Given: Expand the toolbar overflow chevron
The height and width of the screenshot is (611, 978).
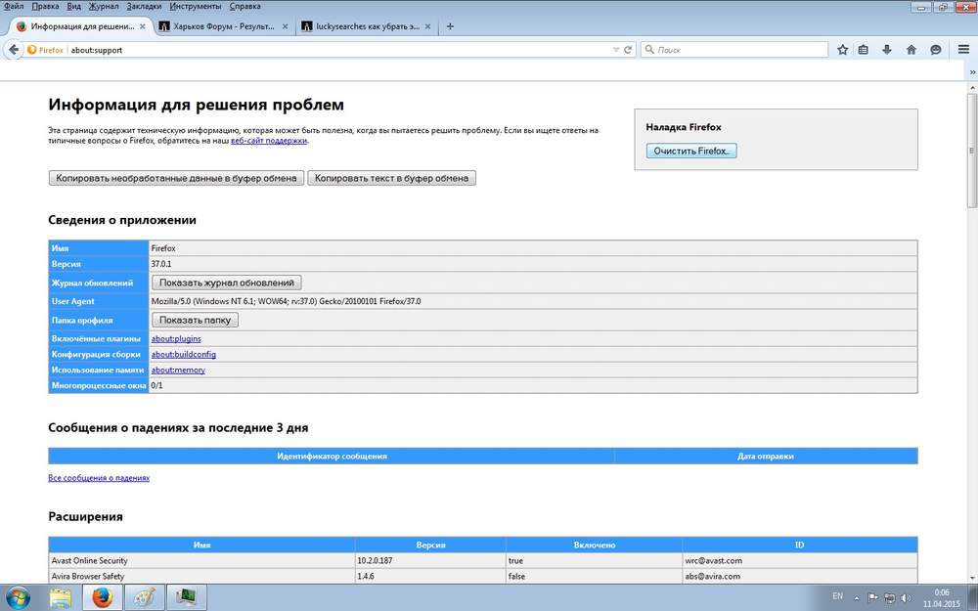Looking at the screenshot, I should tap(972, 72).
